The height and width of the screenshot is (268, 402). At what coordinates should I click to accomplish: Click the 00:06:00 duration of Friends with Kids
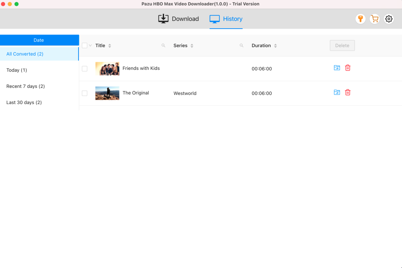click(x=262, y=69)
